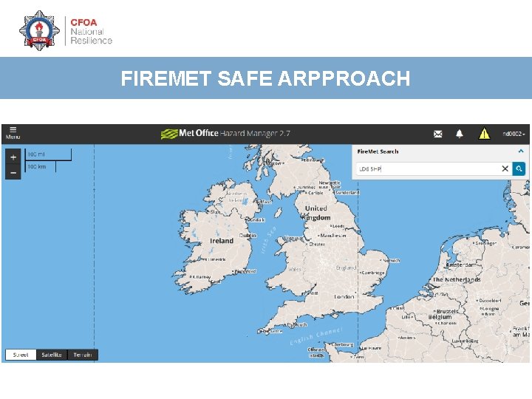Open the hamburger Menu
The height and width of the screenshot is (399, 532).
click(x=13, y=133)
